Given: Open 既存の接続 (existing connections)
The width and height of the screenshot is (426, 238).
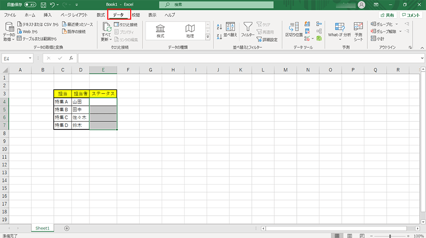Looking at the screenshot, I should tap(74, 32).
